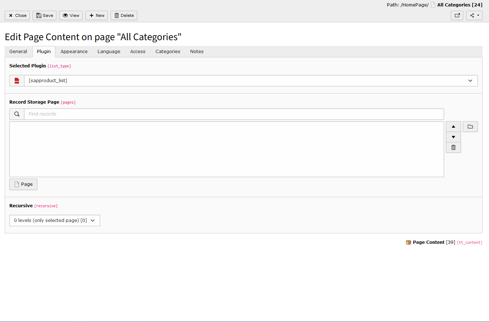Open the Appearance tab

coord(74,52)
